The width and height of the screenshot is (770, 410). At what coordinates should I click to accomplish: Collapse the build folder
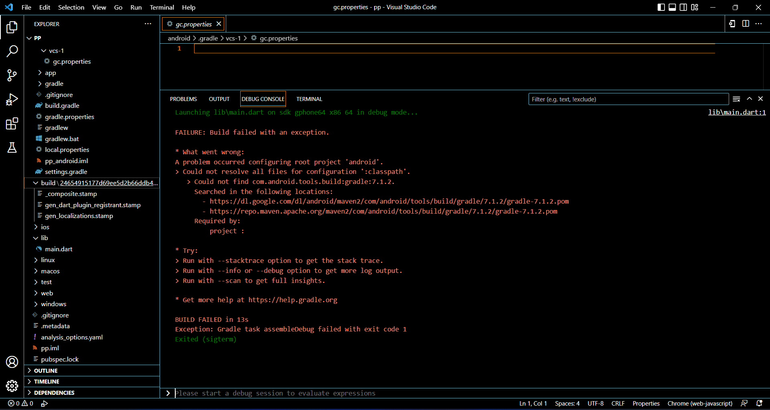click(x=92, y=183)
